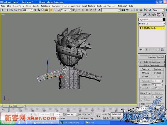The image size is (167, 125).
Task: Open the Object02 color swatch
Action: [164, 19]
